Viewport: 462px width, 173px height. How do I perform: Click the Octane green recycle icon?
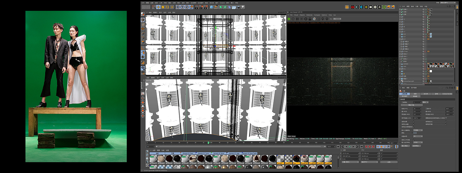(384, 7)
